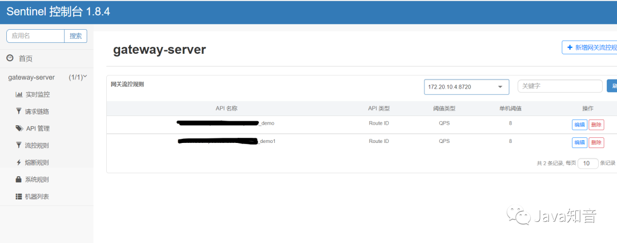617x243 pixels.
Task: Click the Sentinel 控制台 1.8.4 title
Action: pos(58,12)
